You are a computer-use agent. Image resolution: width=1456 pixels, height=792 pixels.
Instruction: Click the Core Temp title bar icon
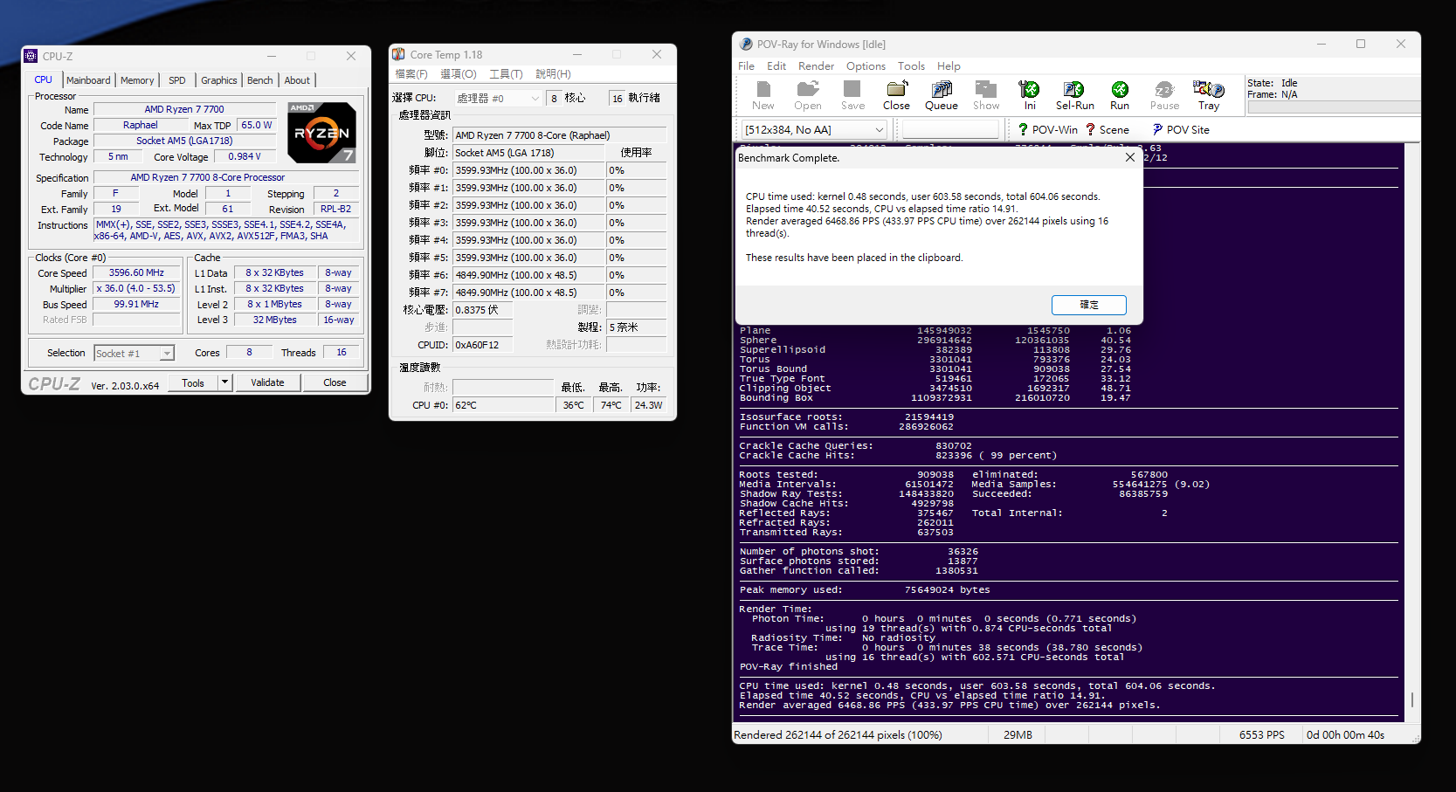point(398,54)
